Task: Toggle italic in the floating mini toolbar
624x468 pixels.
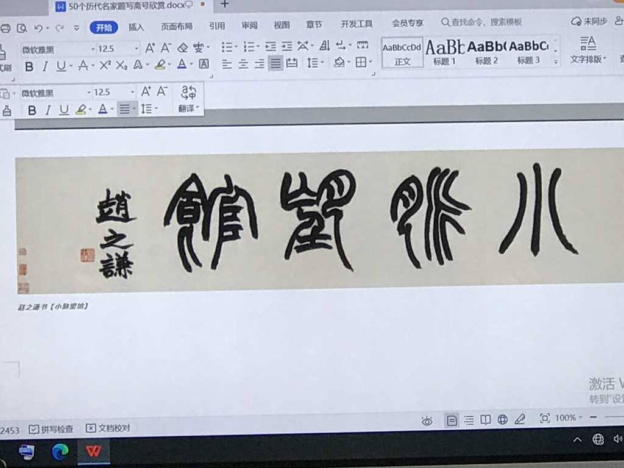Action: (x=48, y=110)
